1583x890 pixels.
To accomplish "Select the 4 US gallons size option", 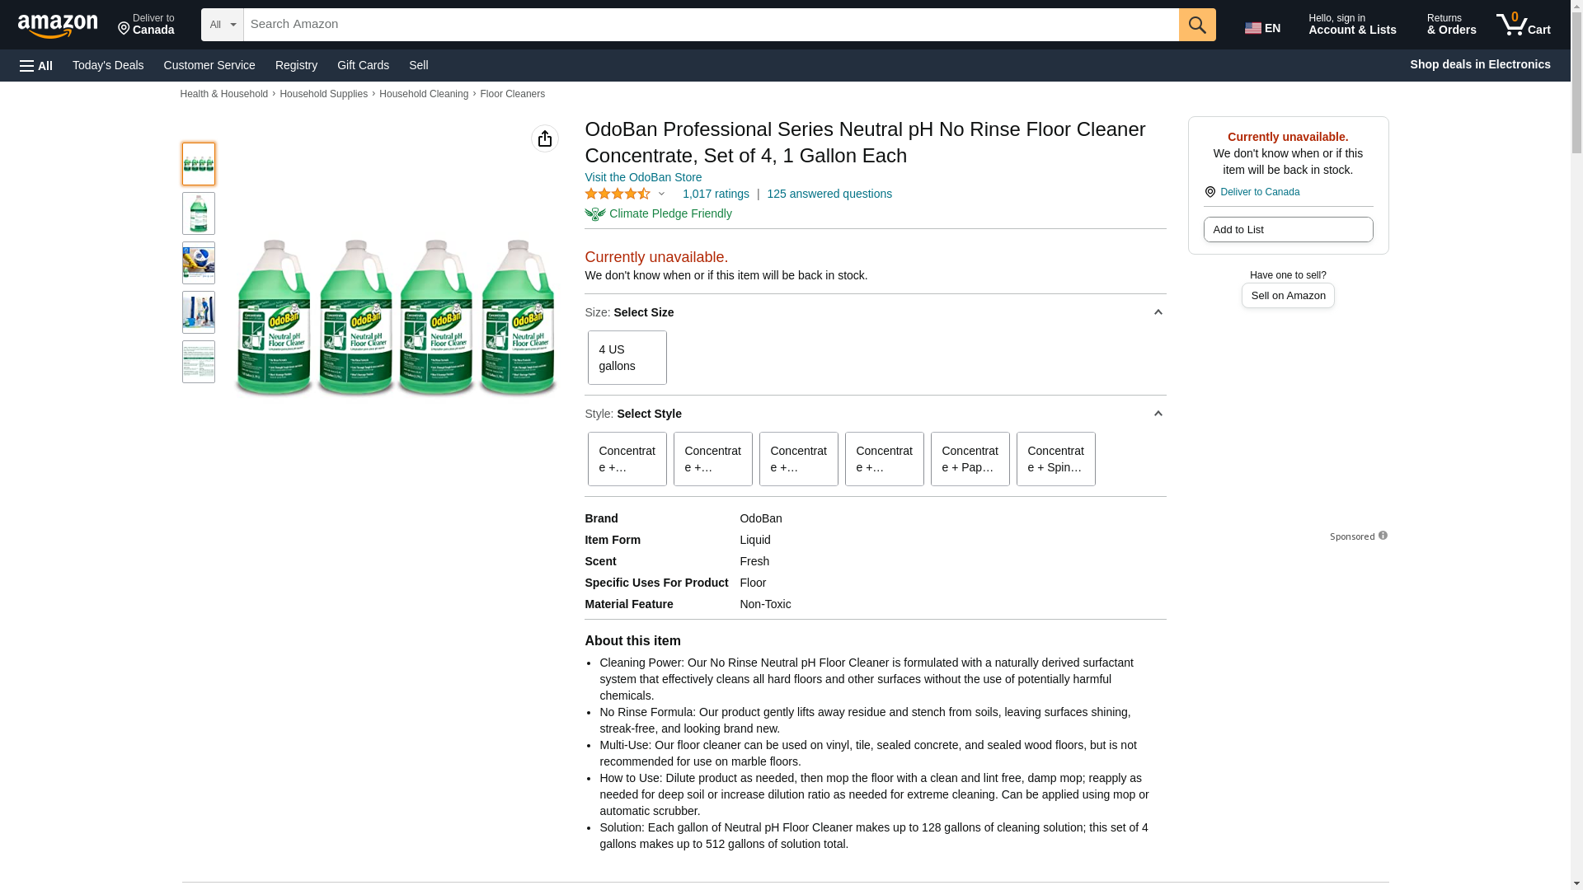I will [x=627, y=358].
